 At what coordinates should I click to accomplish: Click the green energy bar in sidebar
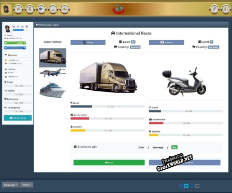click(15, 43)
